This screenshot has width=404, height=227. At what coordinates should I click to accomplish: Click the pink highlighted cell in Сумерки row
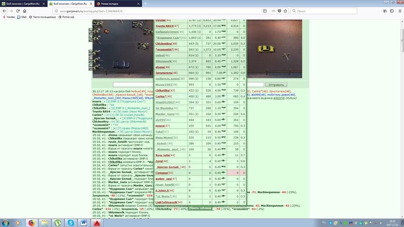[x=234, y=173]
